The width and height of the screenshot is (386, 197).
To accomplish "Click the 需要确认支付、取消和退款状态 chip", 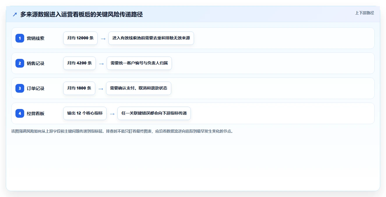I will pos(139,88).
